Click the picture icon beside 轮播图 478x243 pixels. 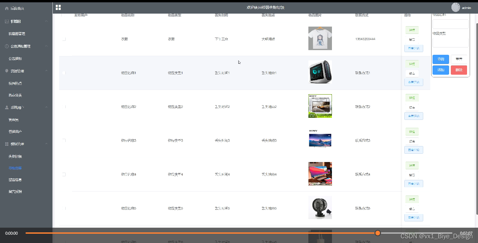7,21
